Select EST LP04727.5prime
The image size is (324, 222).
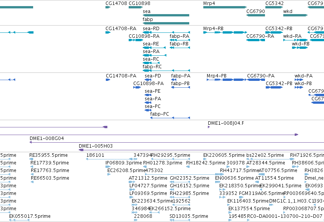(132, 190)
